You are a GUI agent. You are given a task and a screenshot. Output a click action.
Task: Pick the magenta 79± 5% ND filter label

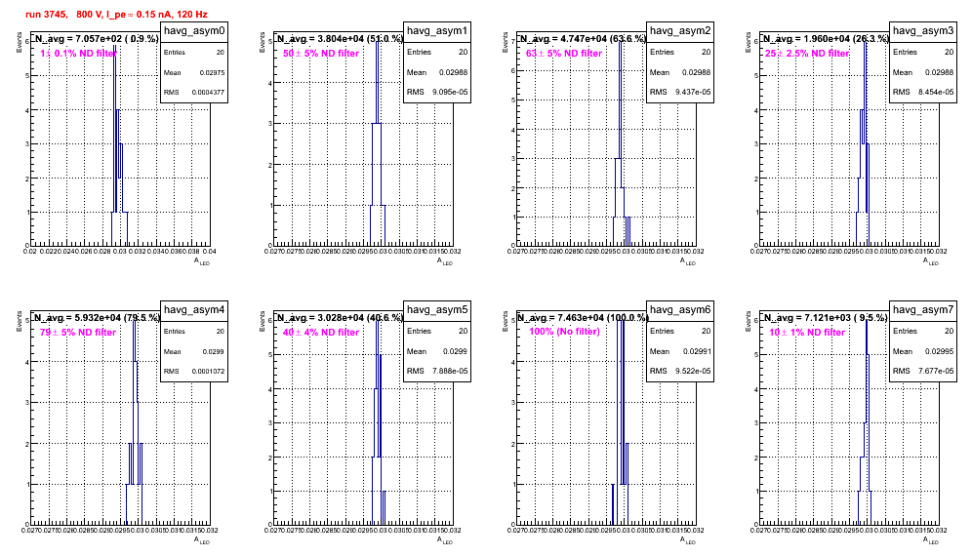pyautogui.click(x=78, y=333)
